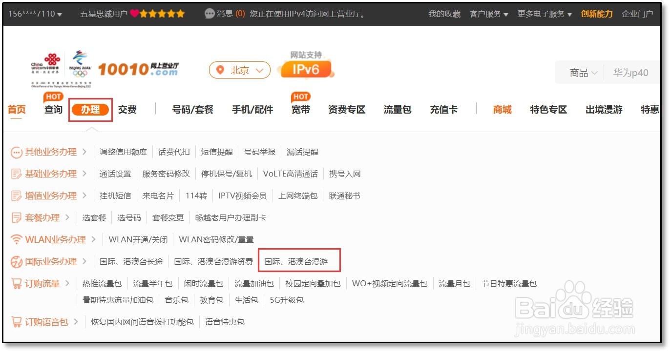This screenshot has height=352, width=671.
Task: Click the 国际业务办理 globe icon
Action: point(16,261)
